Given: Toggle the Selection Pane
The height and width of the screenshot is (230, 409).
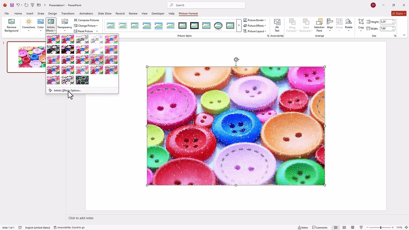Looking at the screenshot, I should (319, 25).
